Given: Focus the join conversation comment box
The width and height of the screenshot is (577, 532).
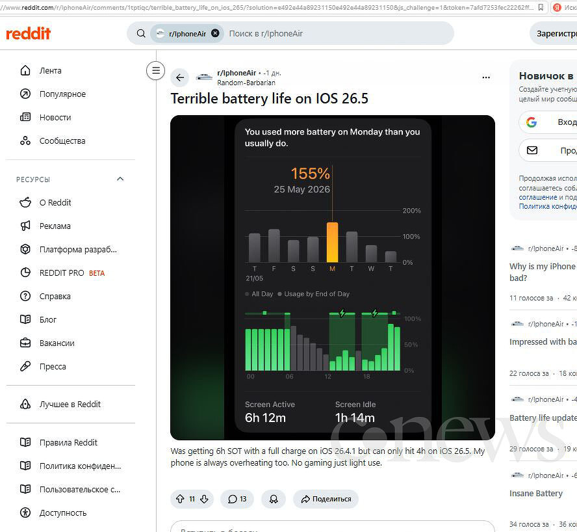Looking at the screenshot, I should (333, 527).
